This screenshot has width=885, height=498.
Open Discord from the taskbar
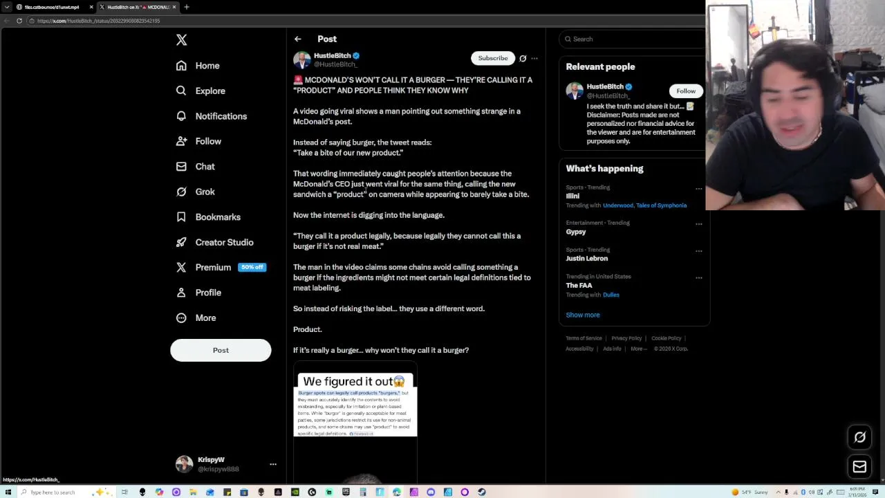(x=431, y=492)
